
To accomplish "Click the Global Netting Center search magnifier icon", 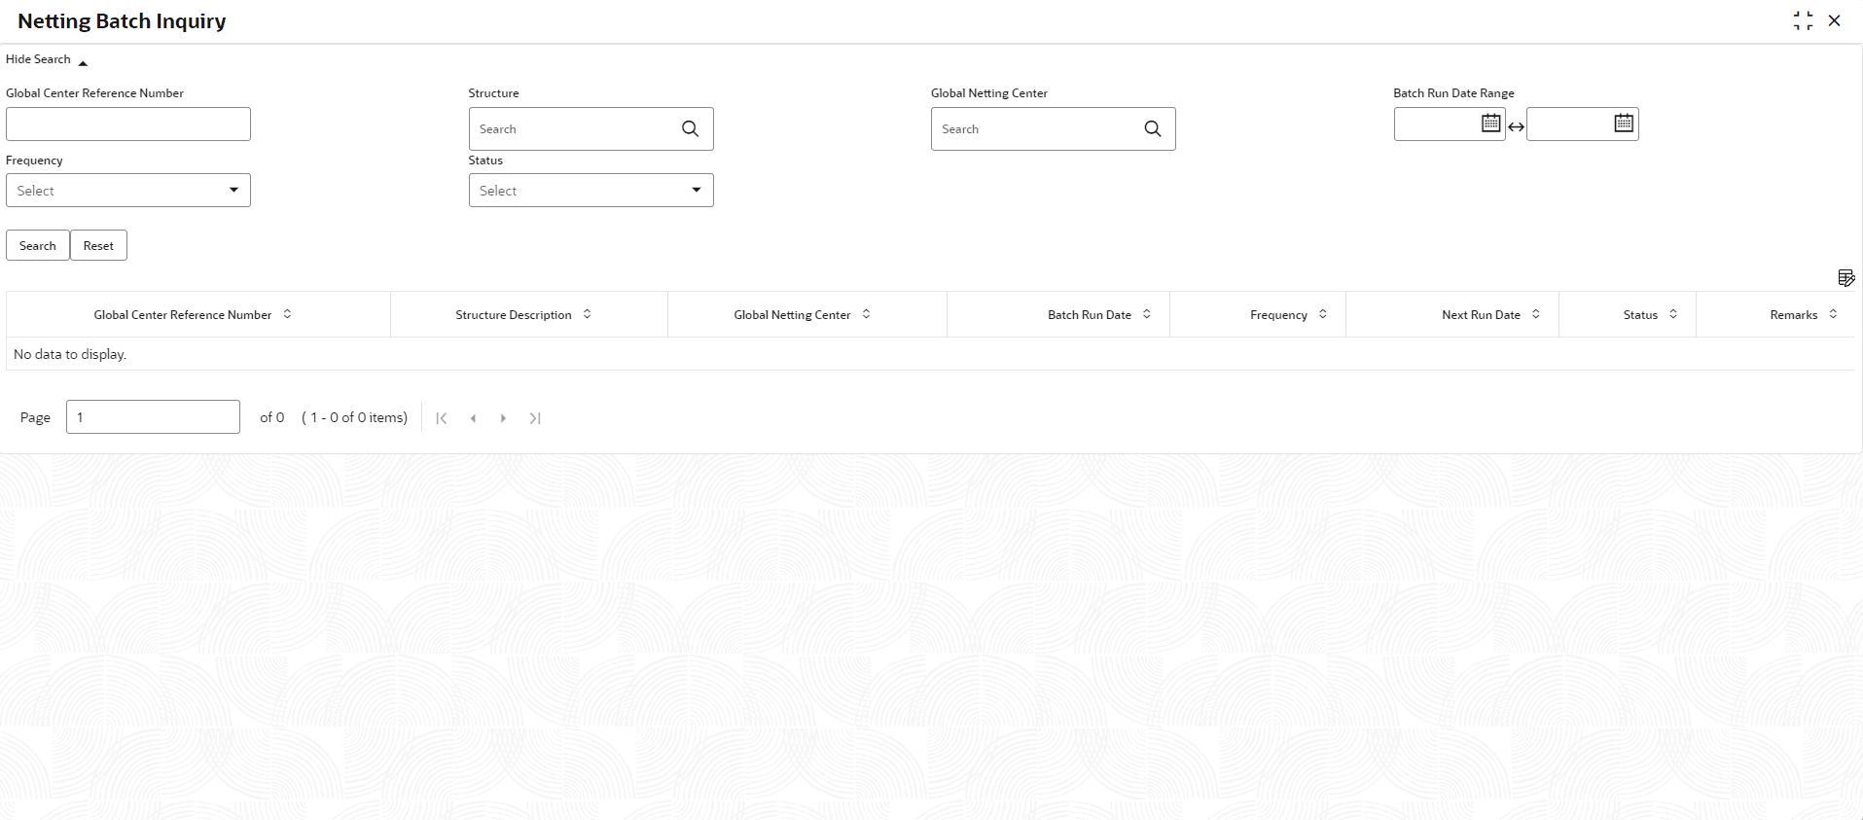I will [1152, 128].
